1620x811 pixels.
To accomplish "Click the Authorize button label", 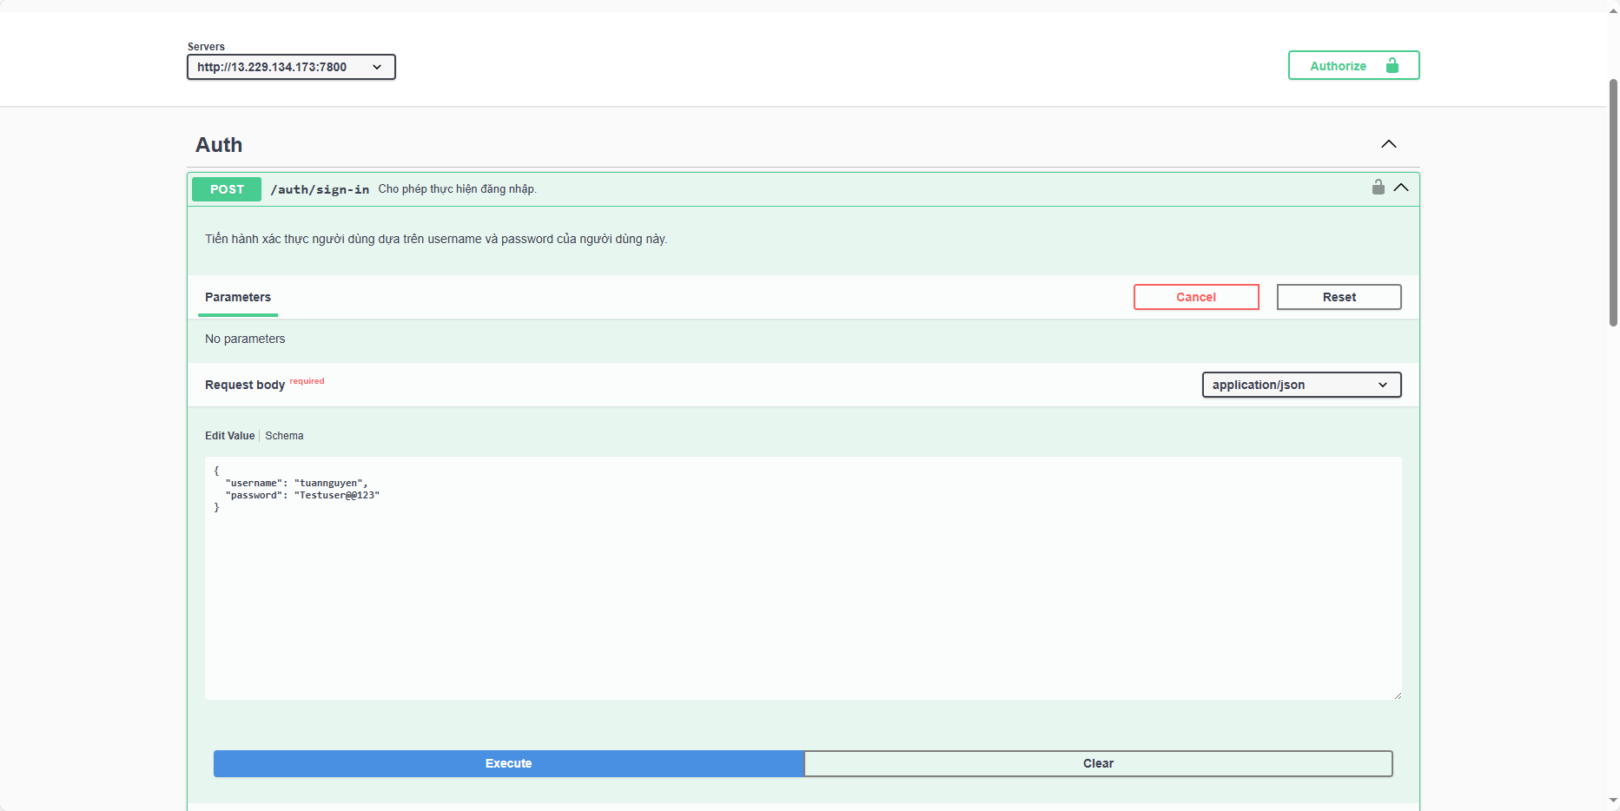I will (1338, 66).
